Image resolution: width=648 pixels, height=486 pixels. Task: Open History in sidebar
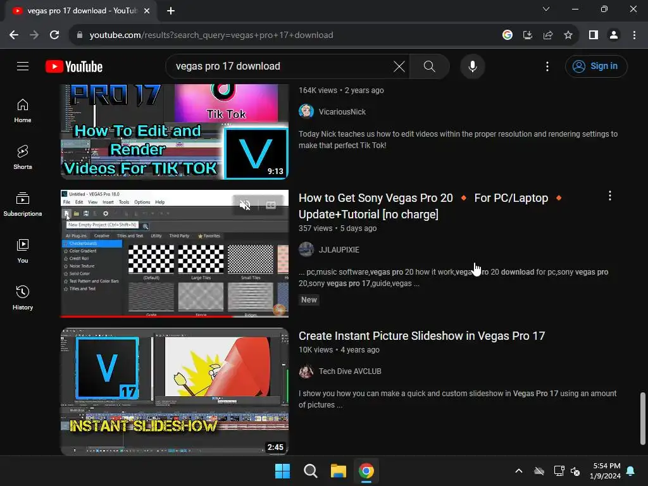coord(23,298)
